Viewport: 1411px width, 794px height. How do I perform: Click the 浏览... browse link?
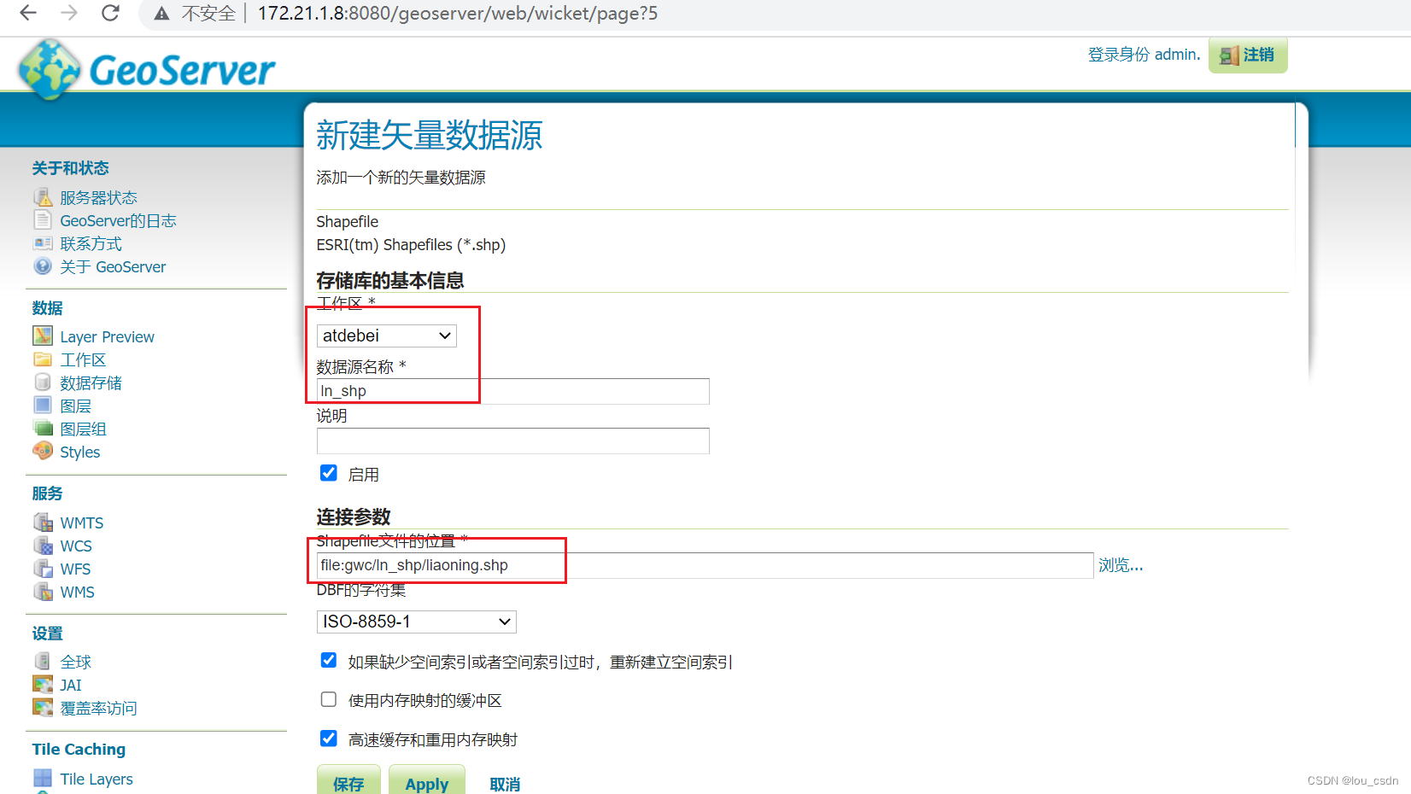pyautogui.click(x=1120, y=564)
